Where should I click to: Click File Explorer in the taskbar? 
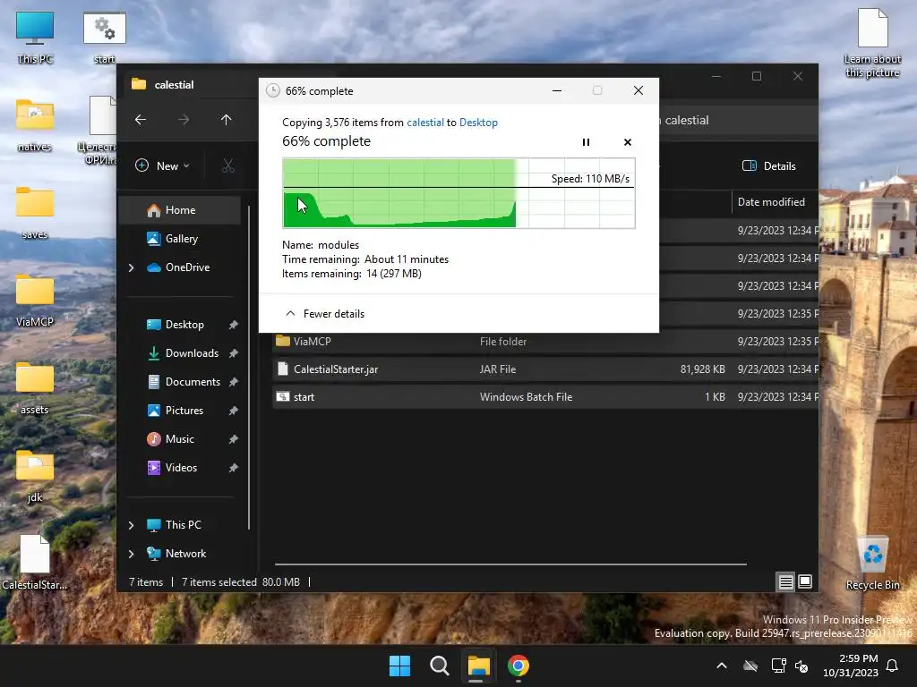(x=478, y=666)
